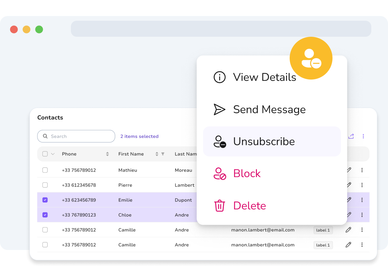Expand the selection dropdown chevron in header
Image resolution: width=388 pixels, height=266 pixels.
click(53, 154)
